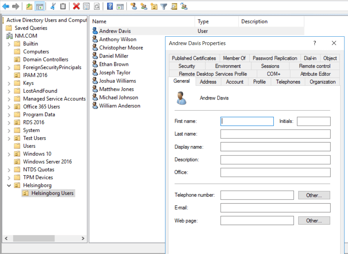Viewport: 348px width, 254px height.
Task: Click the Other button next to Web page
Action: (314, 220)
